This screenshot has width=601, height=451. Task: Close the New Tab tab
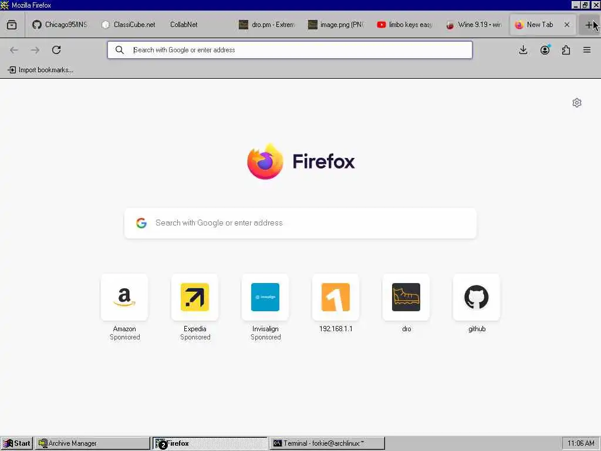[x=567, y=25]
